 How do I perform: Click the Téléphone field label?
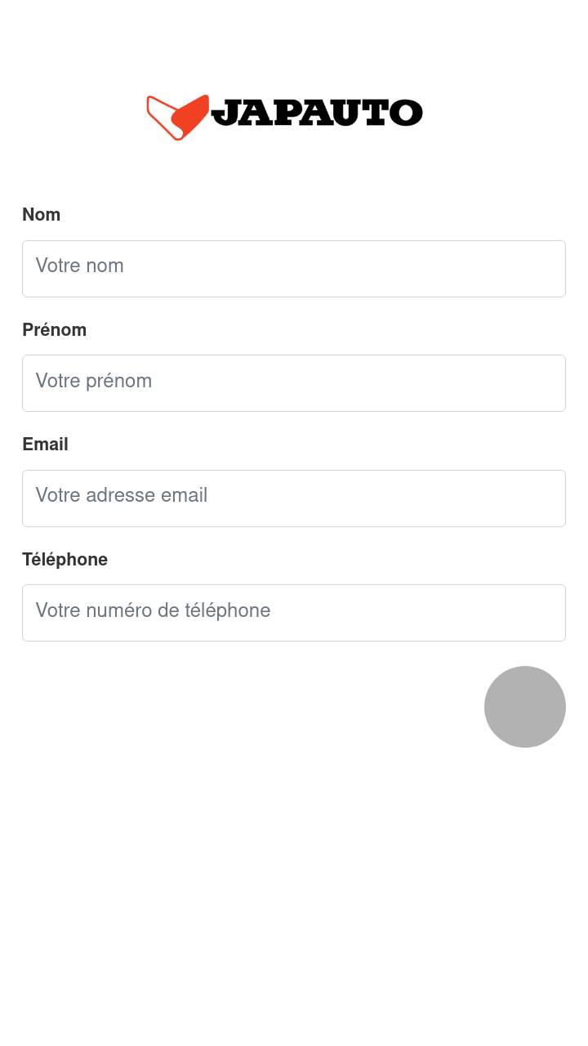click(65, 560)
